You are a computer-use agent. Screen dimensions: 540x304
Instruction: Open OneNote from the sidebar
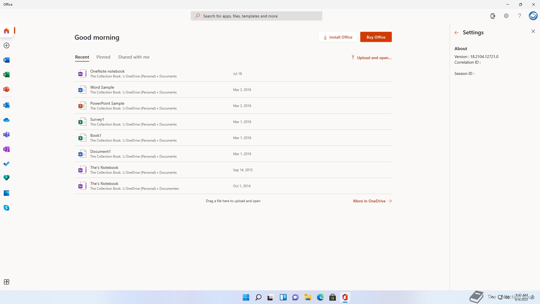pyautogui.click(x=6, y=149)
